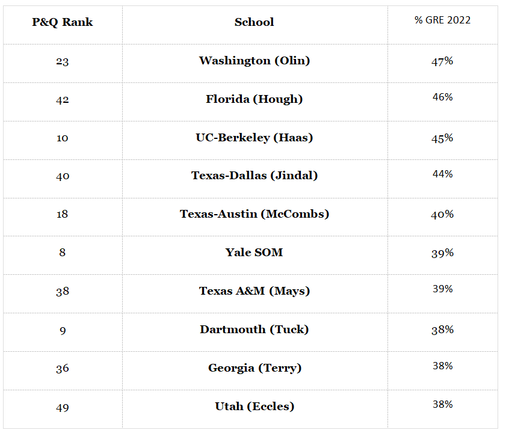Click the Dartmouth (Tuck) school name

point(255,330)
